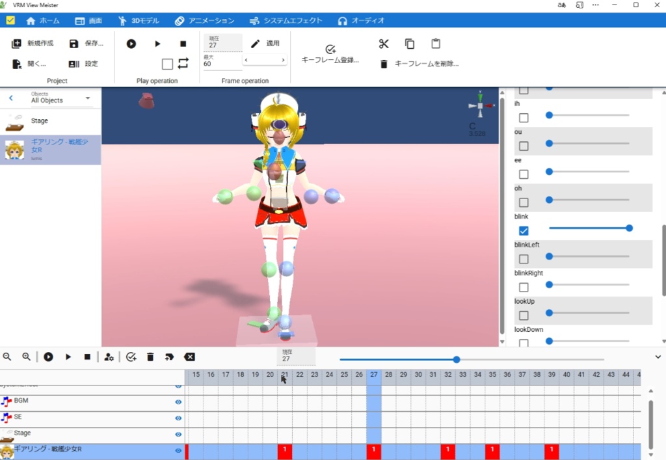666x460 pixels.
Task: Select the Stage object in list
Action: [x=51, y=121]
